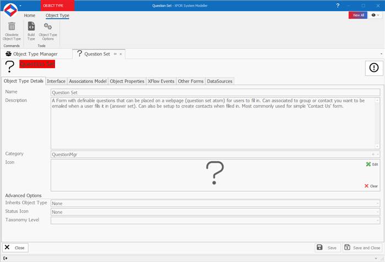
Task: Toggle the eye visibility dropdown button
Action: [x=375, y=15]
